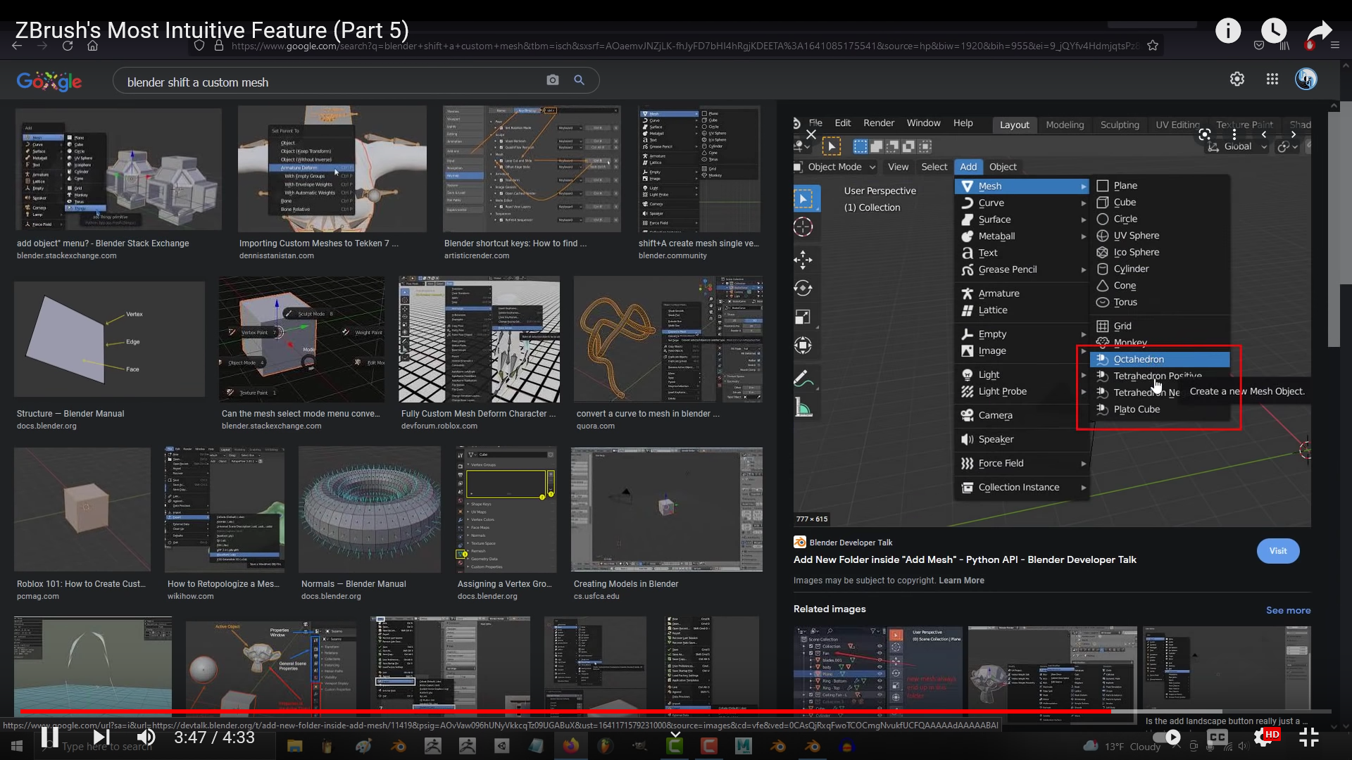The image size is (1352, 760).
Task: Click the Visit button
Action: [1278, 551]
